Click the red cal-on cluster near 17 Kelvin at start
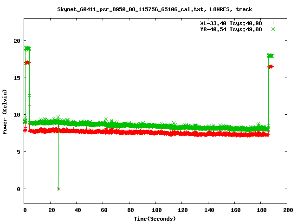The height and width of the screenshot is (223, 297). [27, 63]
